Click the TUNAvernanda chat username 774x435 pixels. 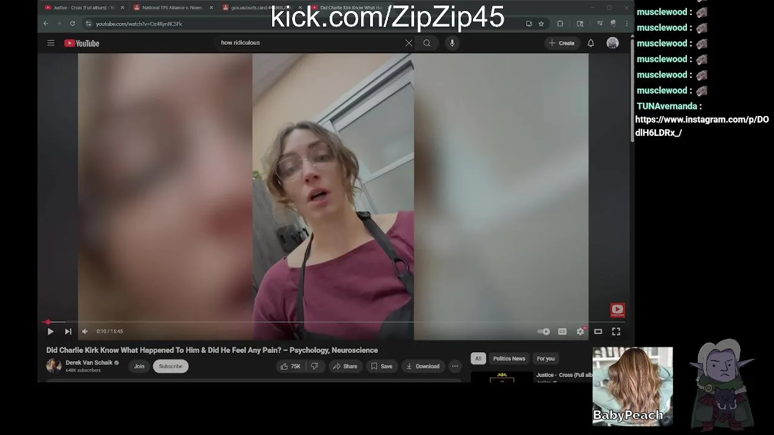click(x=666, y=106)
